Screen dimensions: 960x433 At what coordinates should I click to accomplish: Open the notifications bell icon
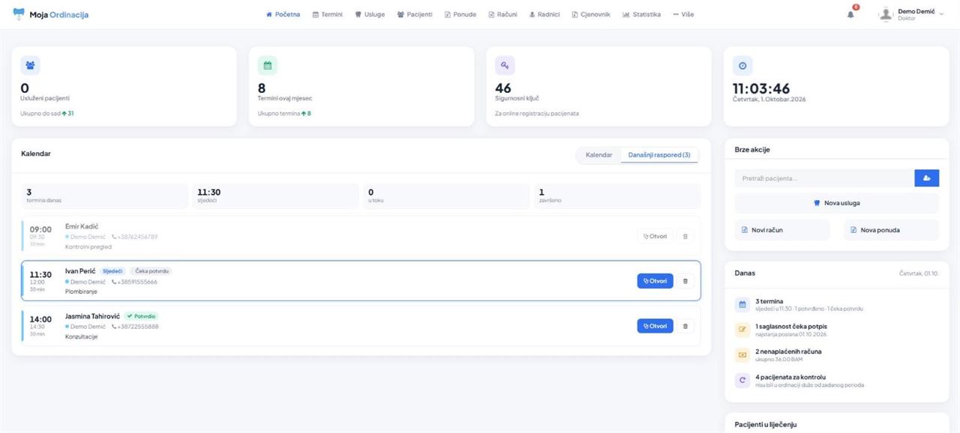[850, 13]
